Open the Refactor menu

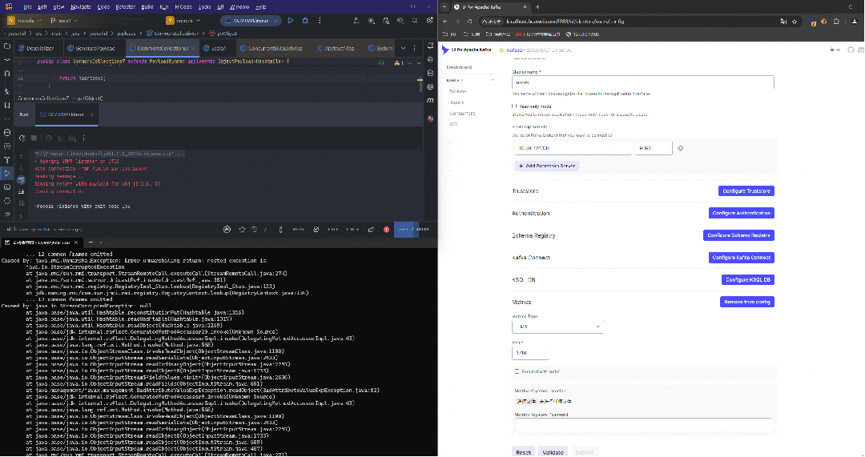126,7
